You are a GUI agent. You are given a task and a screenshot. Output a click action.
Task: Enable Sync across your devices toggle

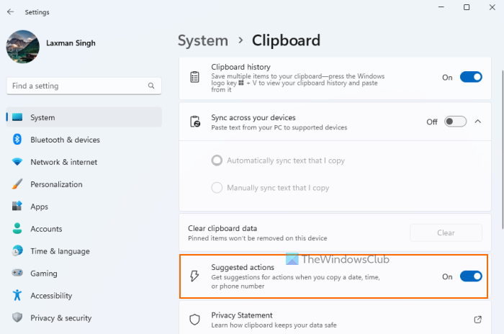point(455,122)
